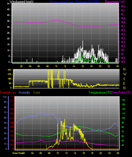Click the 'Dew Point (°F)' legend label
The width and height of the screenshot is (132, 157).
(x=121, y=93)
